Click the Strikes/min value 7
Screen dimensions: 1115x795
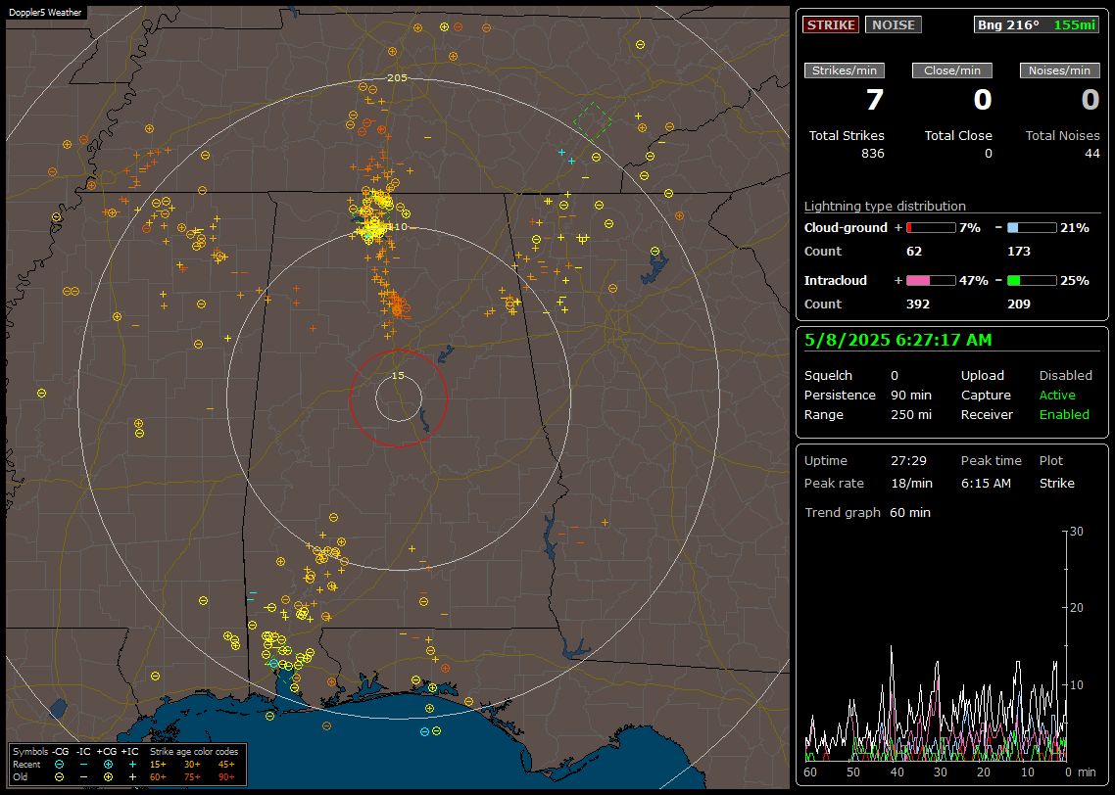point(875,100)
